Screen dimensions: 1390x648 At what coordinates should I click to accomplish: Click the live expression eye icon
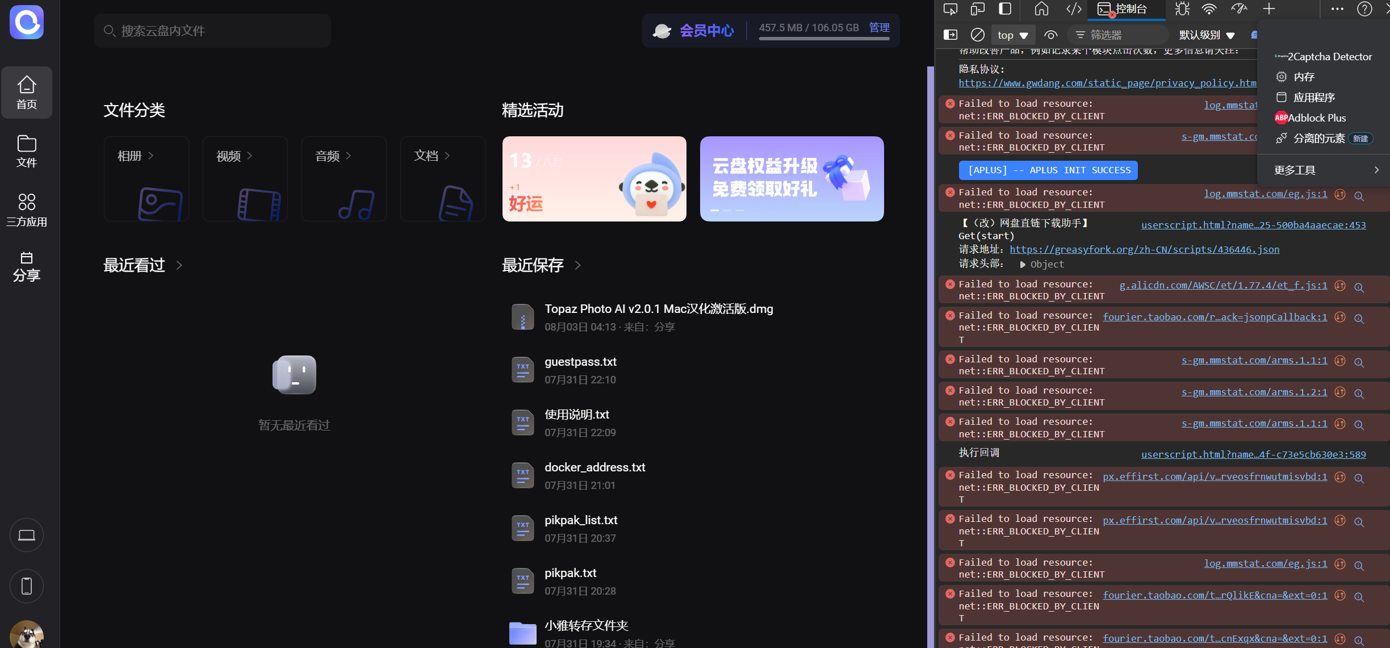tap(1050, 35)
